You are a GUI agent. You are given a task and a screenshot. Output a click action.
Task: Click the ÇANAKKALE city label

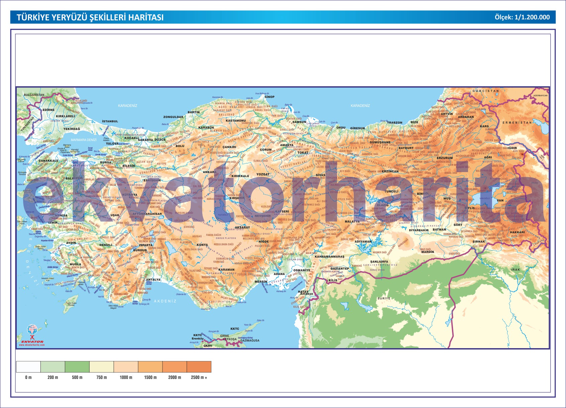48,160
